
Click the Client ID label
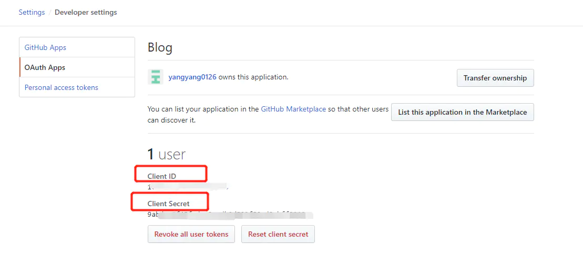[162, 176]
